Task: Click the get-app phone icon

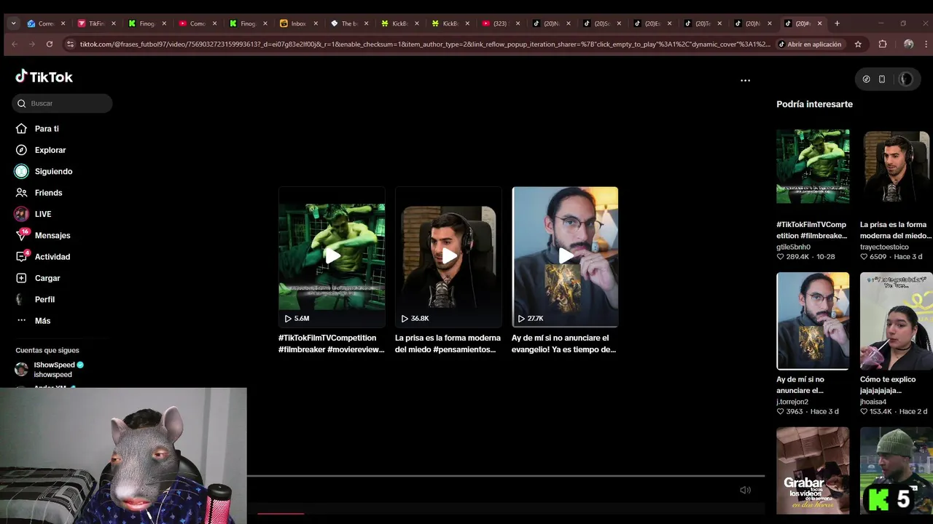Action: (x=882, y=79)
